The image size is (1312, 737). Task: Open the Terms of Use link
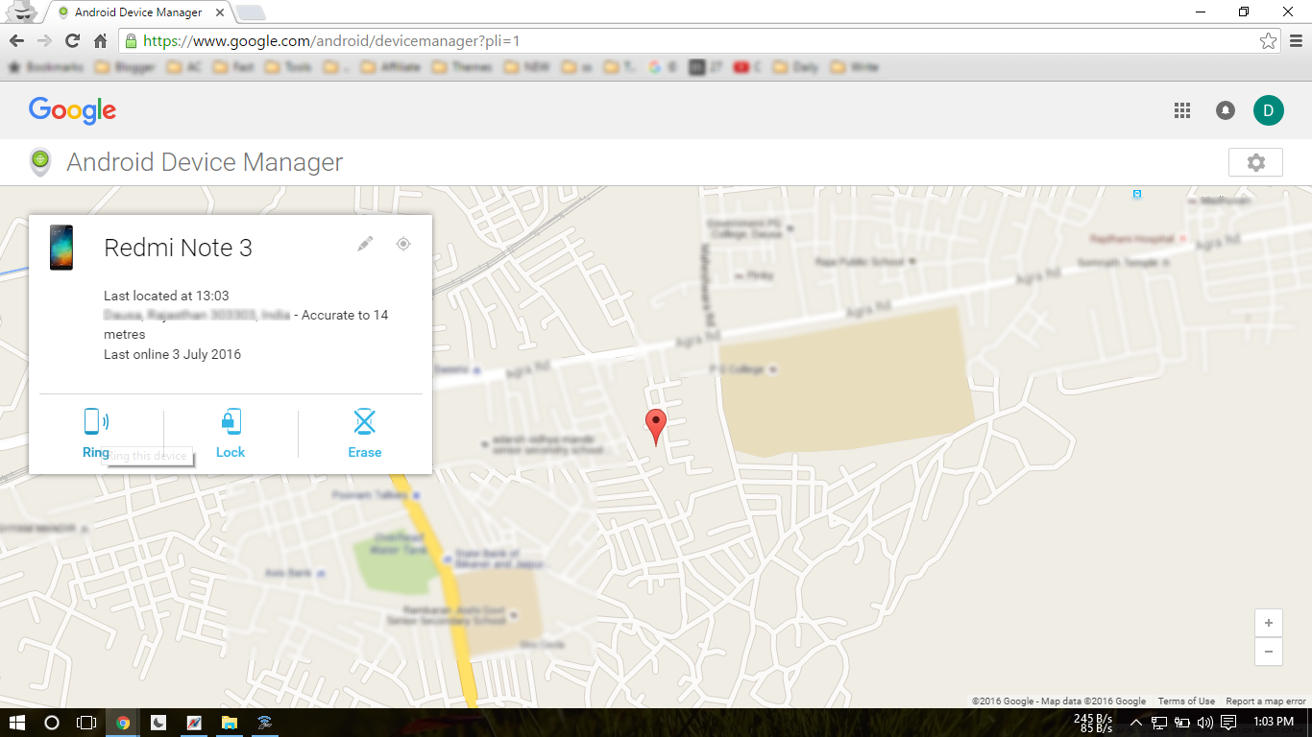pos(1186,701)
